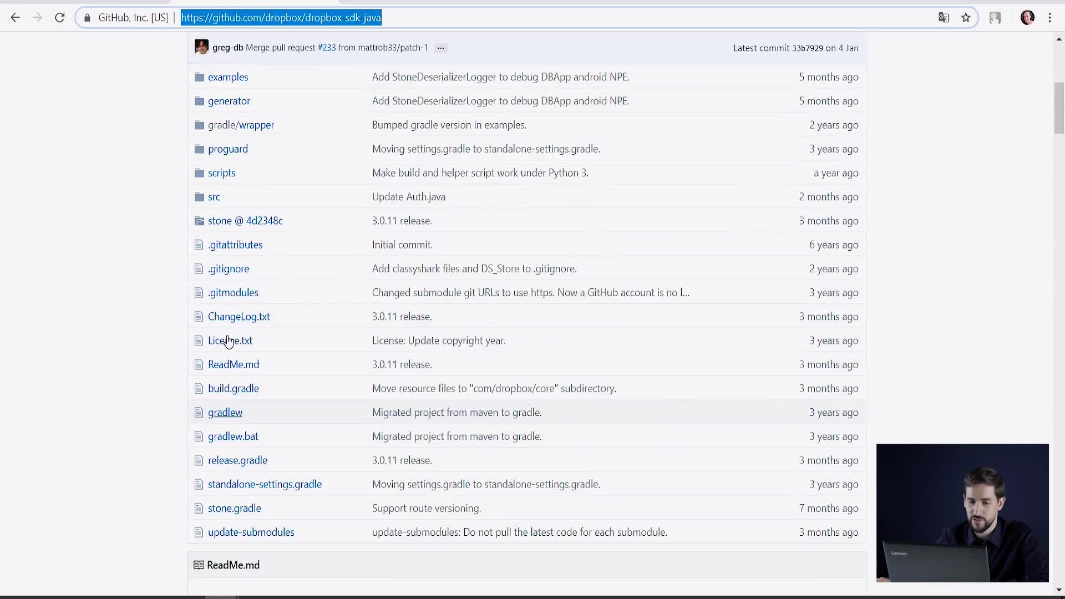Open the ReadMe.md file link in list
The width and height of the screenshot is (1065, 599).
coord(234,364)
